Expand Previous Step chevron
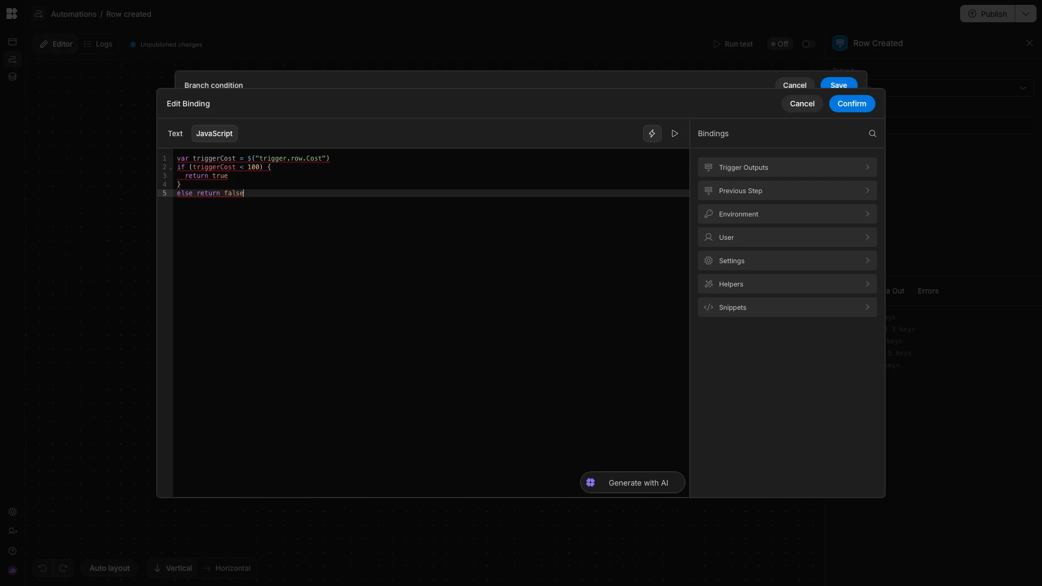The image size is (1042, 586). coord(867,191)
